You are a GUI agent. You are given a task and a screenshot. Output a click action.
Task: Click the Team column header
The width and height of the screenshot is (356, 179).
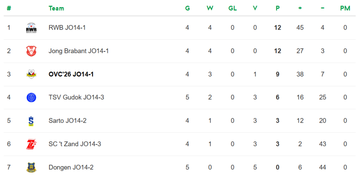tap(56, 8)
